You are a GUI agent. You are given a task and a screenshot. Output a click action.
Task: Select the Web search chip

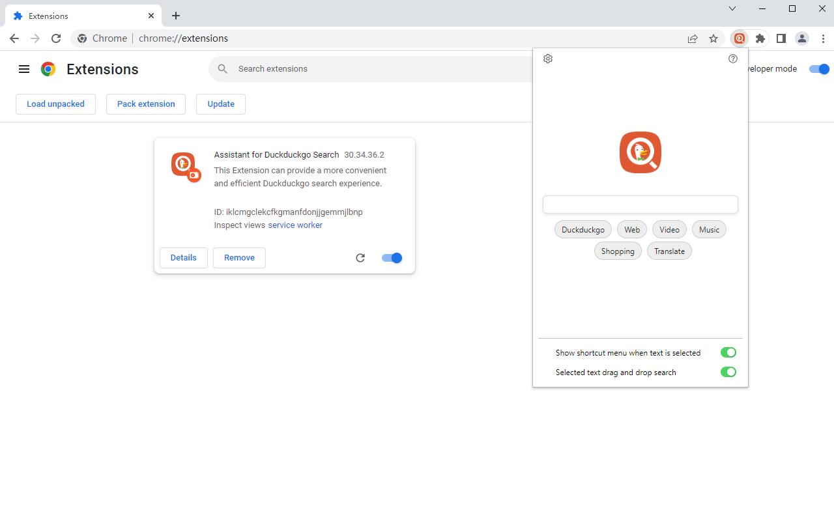[x=632, y=229]
